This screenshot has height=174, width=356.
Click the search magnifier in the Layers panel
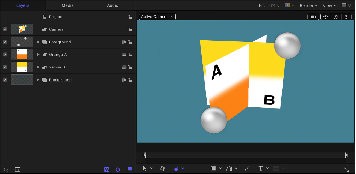(6, 169)
